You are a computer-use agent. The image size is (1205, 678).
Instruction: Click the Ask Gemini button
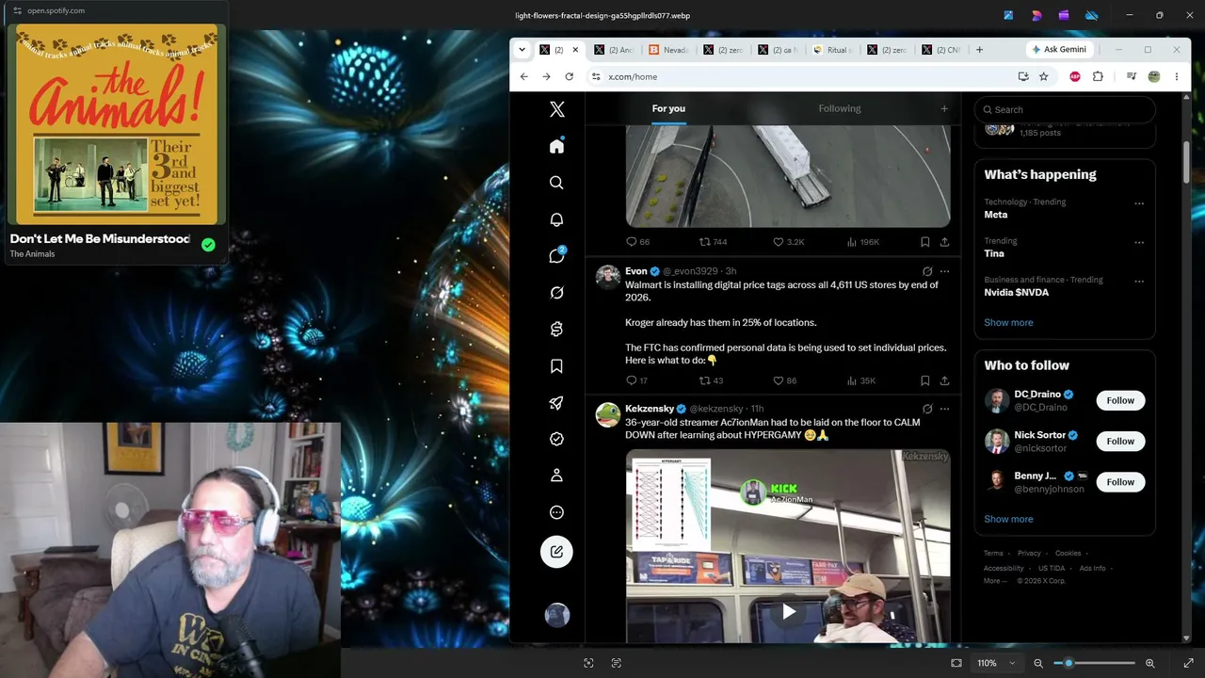click(1059, 50)
